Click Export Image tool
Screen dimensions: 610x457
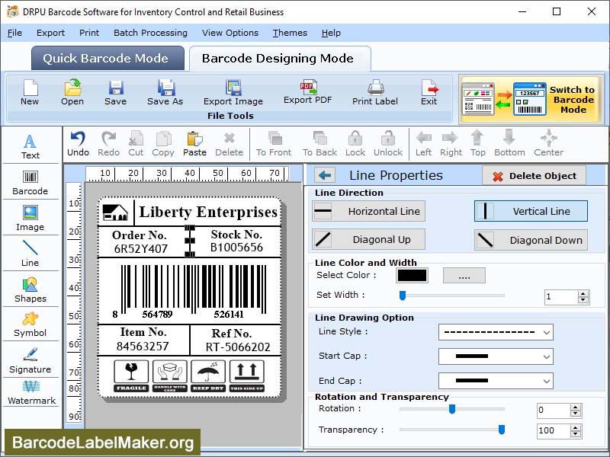click(233, 92)
